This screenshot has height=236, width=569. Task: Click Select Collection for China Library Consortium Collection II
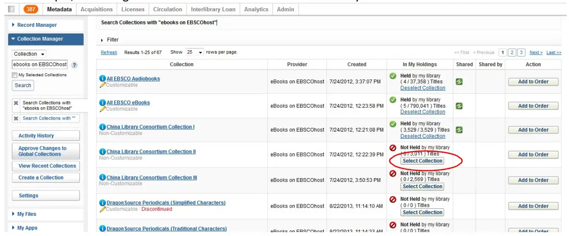click(423, 161)
